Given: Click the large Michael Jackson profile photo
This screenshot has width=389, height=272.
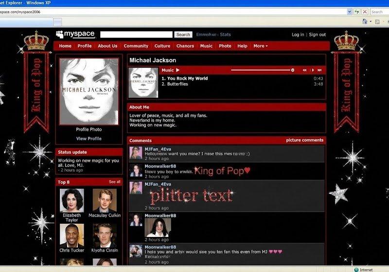Looking at the screenshot, I should (89, 91).
